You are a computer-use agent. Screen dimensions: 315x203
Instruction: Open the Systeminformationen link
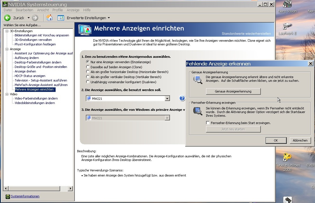click(25, 197)
